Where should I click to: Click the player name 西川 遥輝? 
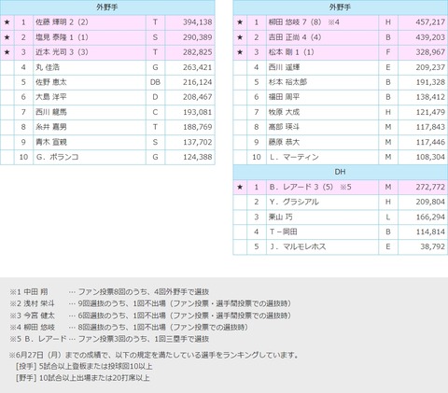pyautogui.click(x=284, y=67)
